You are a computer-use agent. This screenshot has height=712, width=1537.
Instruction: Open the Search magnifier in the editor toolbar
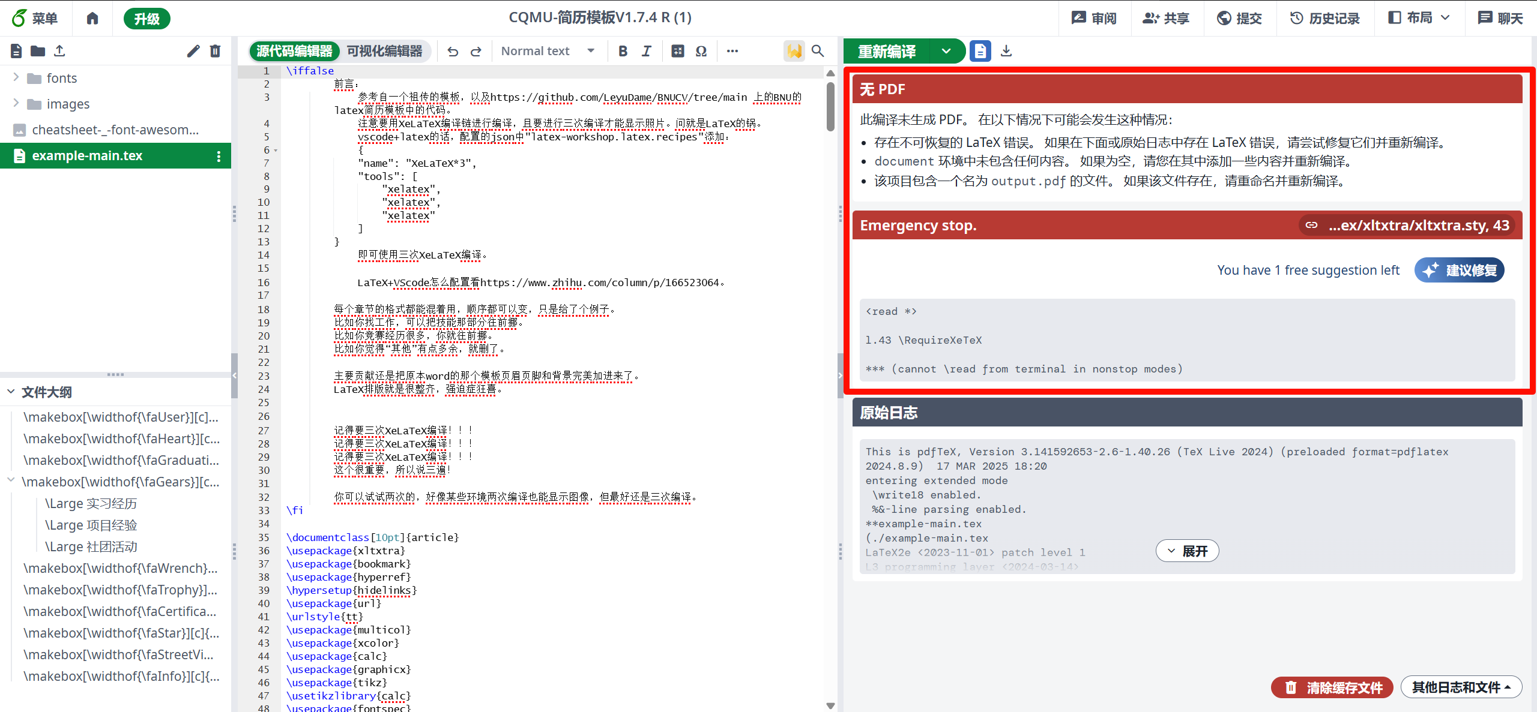[x=818, y=51]
